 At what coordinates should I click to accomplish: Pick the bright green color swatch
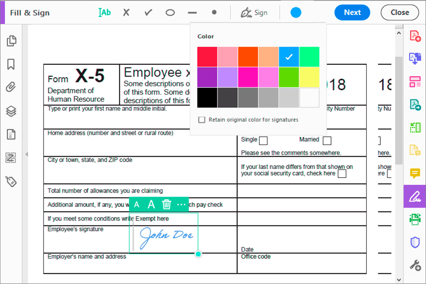click(x=289, y=77)
